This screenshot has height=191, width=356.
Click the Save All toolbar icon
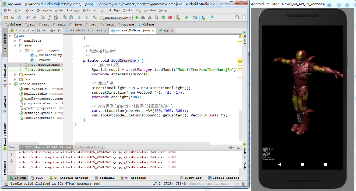(13, 17)
